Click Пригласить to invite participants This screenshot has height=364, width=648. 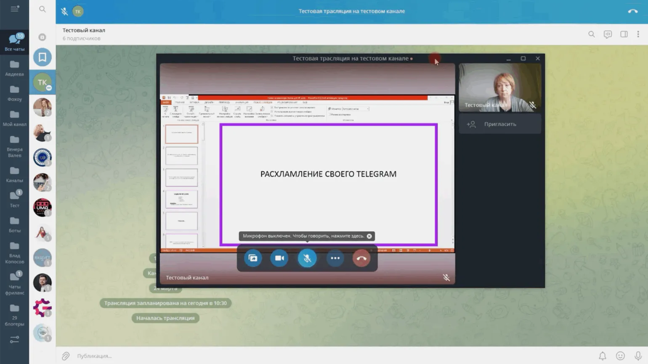[x=499, y=124]
